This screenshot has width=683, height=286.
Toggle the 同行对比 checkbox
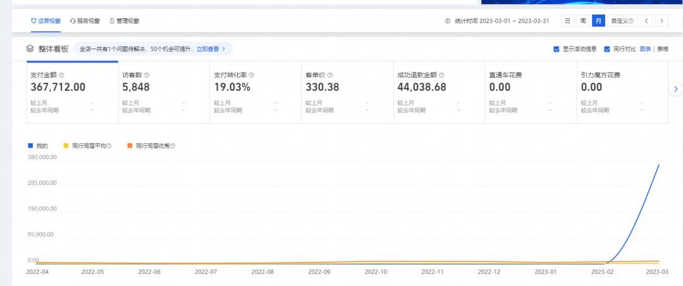coord(607,49)
